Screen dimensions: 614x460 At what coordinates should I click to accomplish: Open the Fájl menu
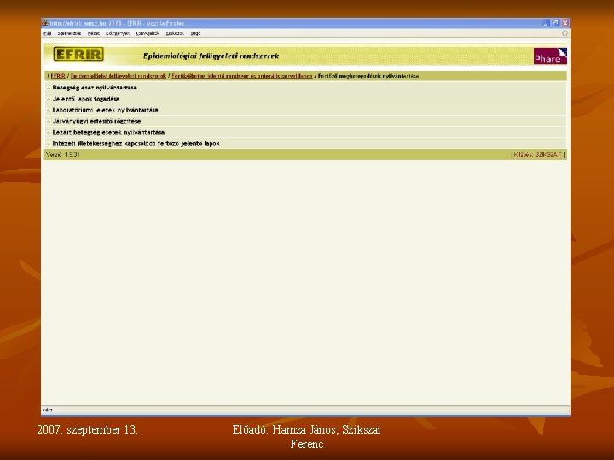click(x=48, y=33)
